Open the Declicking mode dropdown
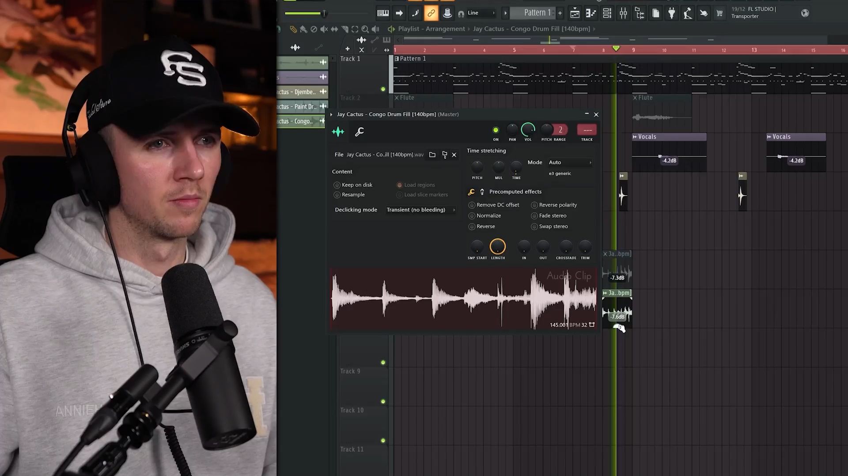 pyautogui.click(x=420, y=210)
